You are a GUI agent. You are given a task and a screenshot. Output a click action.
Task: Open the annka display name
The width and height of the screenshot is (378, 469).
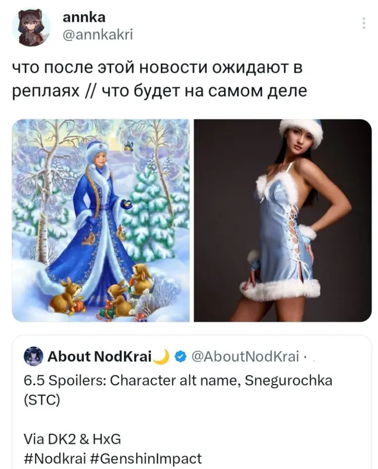84,18
